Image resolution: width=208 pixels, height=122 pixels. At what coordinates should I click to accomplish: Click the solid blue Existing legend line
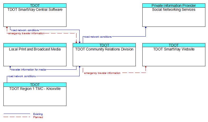[17, 114]
